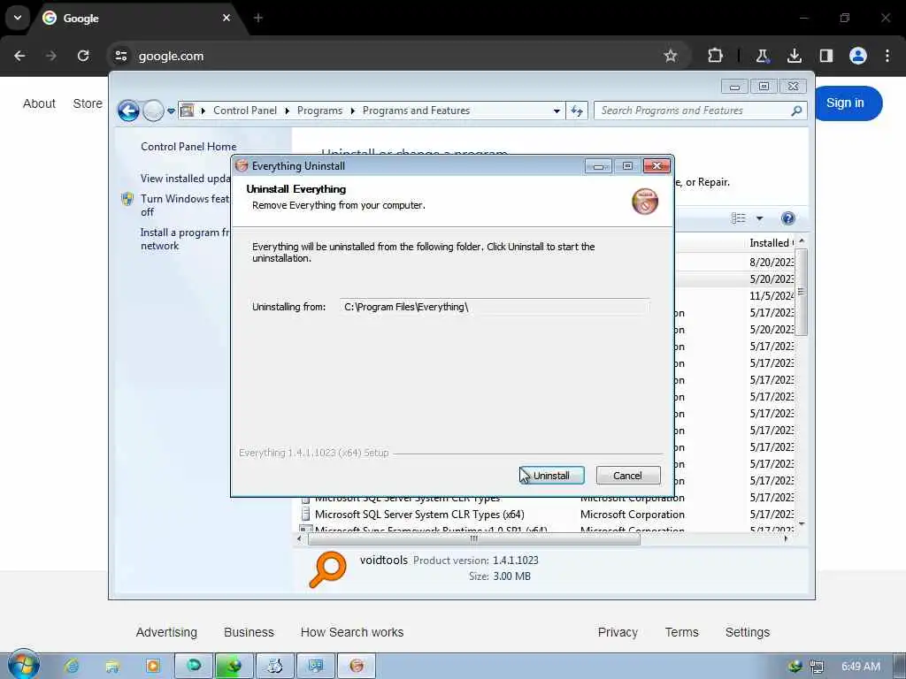906x679 pixels.
Task: Click Control Panel breadcrumb
Action: click(245, 111)
